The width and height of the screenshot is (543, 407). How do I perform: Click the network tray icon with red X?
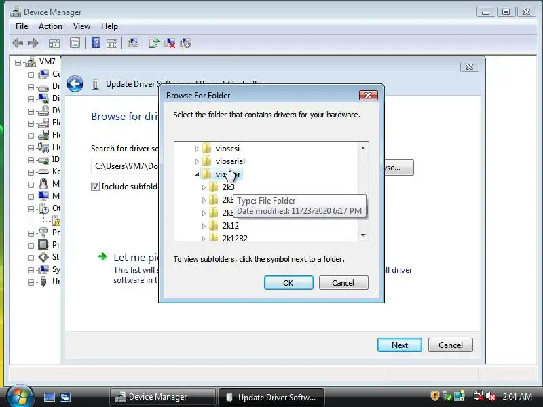coord(478,396)
